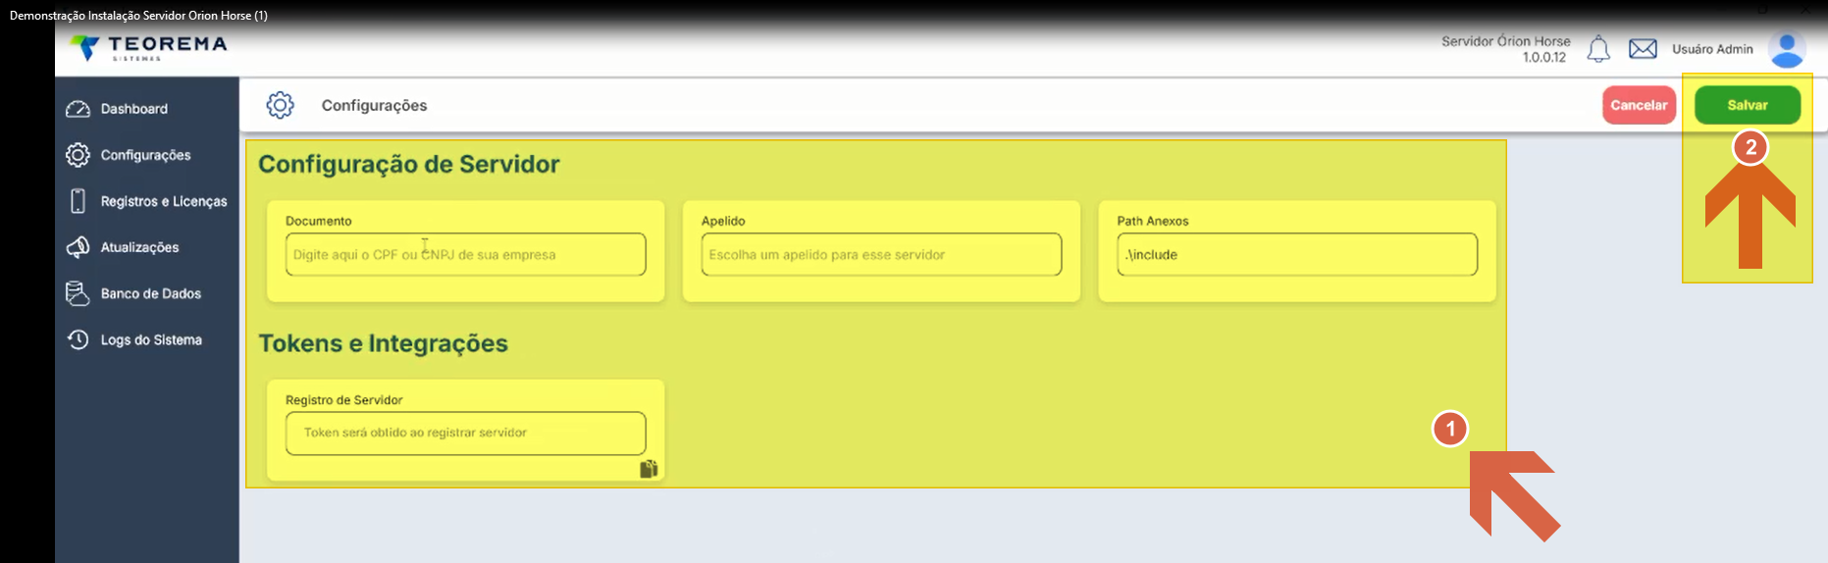Open Configurações in the sidebar

[147, 155]
